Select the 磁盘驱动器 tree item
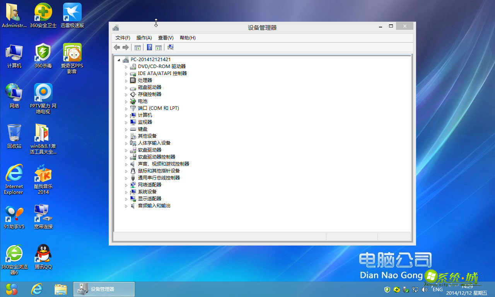Image resolution: width=495 pixels, height=297 pixels. [x=150, y=87]
